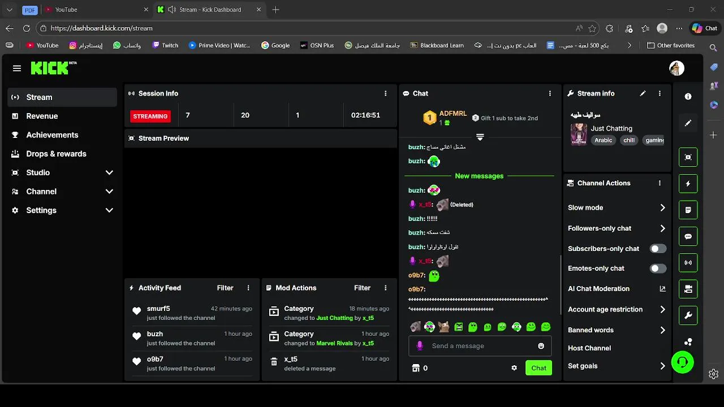Click the Send a message field
This screenshot has width=724, height=407.
point(480,346)
